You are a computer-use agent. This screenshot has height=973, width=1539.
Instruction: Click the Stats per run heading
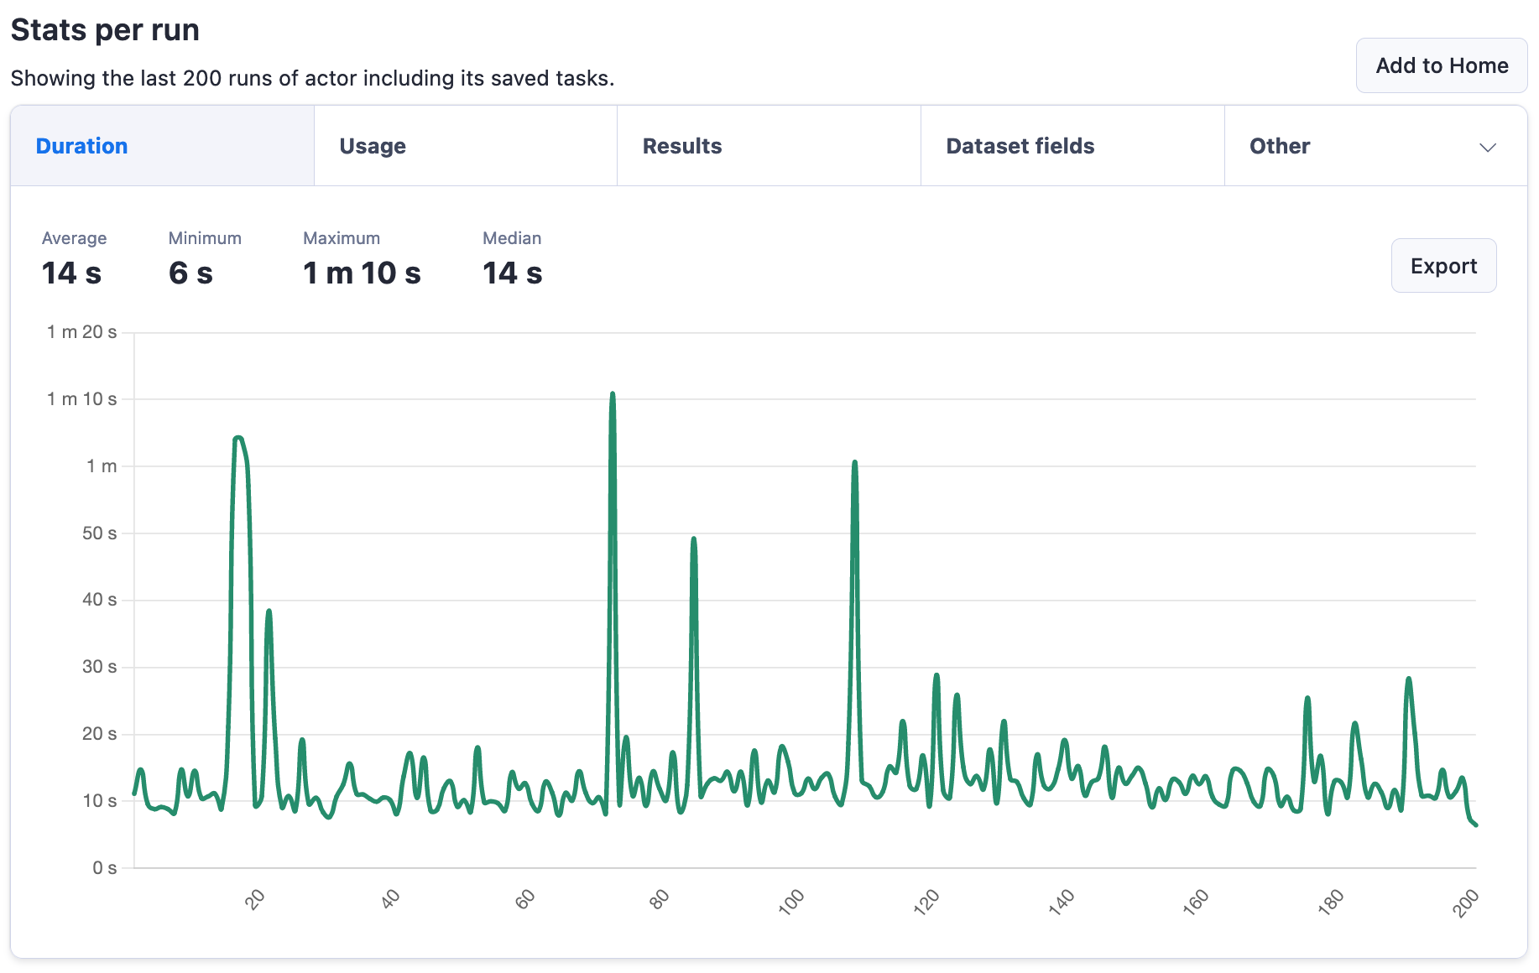pos(105,30)
